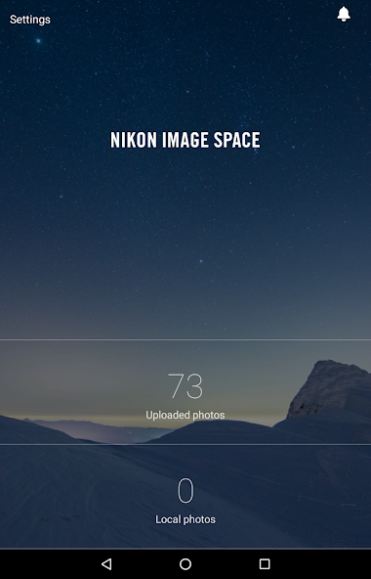Open the Settings link
This screenshot has height=579, width=371.
pos(30,20)
